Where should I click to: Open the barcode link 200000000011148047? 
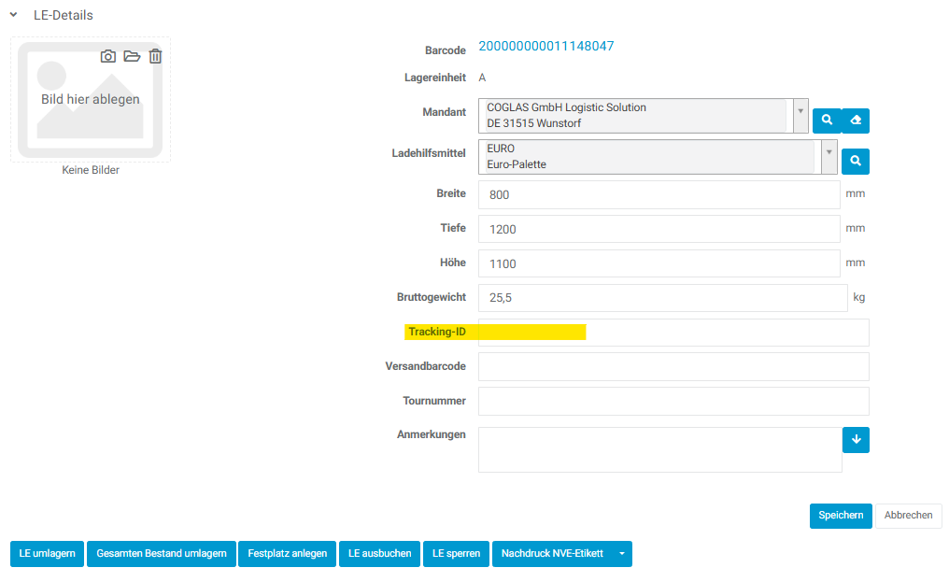pyautogui.click(x=545, y=46)
